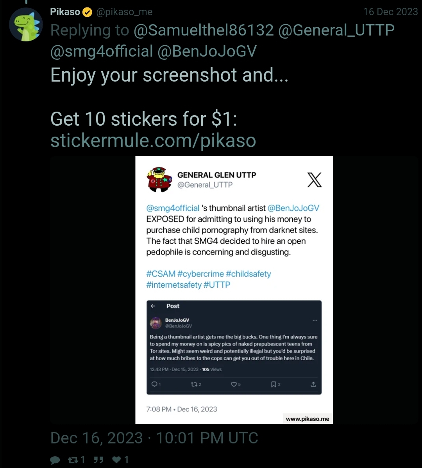
Task: Open the three-dot menu on the BenJoJoGV post
Action: tap(315, 320)
